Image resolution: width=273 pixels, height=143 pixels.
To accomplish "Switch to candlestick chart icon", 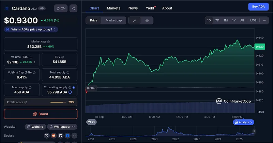I will pyautogui.click(x=147, y=20).
